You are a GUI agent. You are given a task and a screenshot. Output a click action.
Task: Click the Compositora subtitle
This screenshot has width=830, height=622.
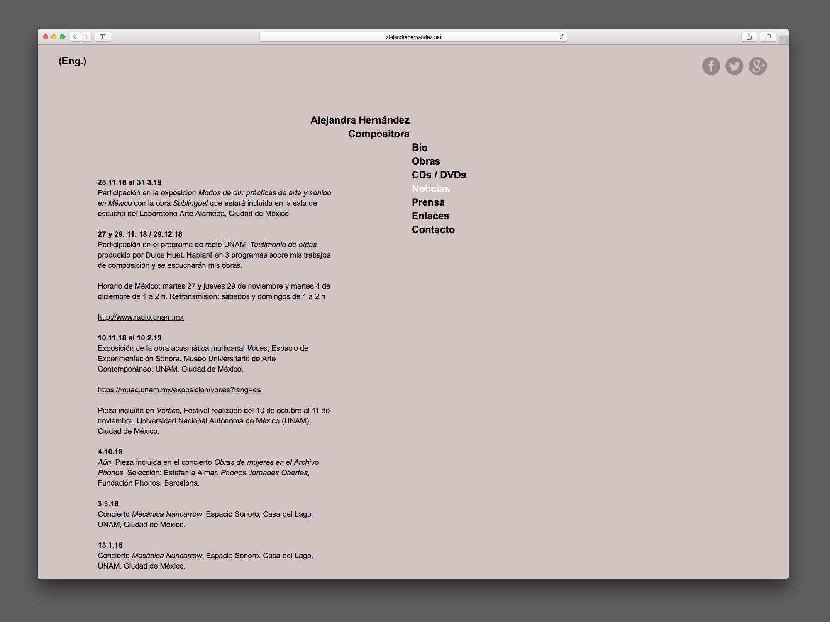point(378,134)
